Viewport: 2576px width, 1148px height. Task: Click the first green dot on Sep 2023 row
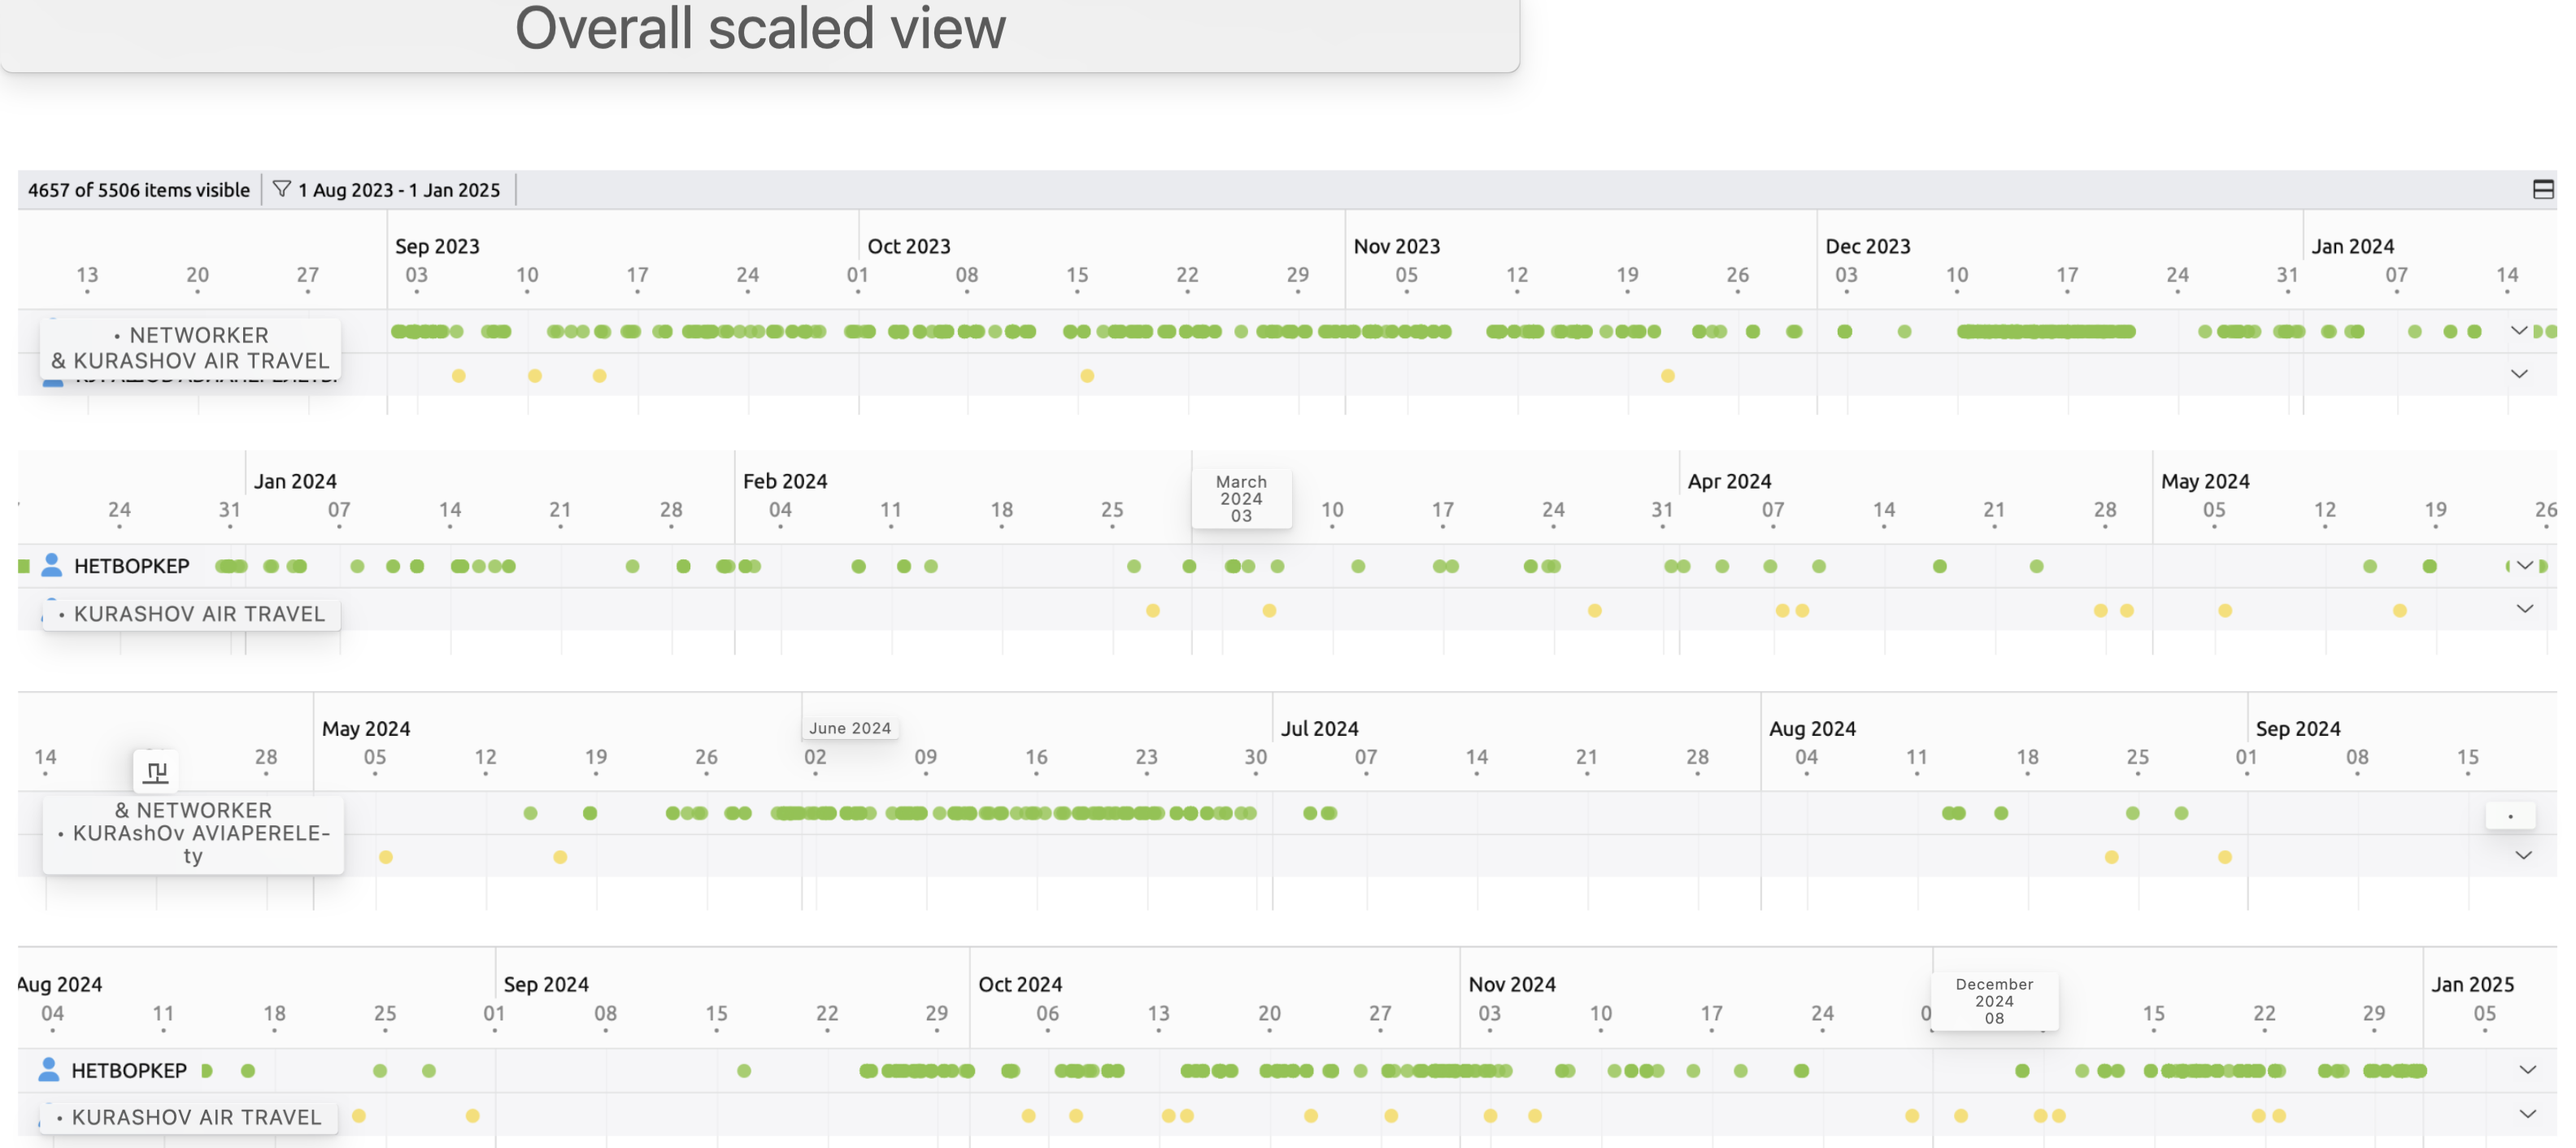point(398,331)
